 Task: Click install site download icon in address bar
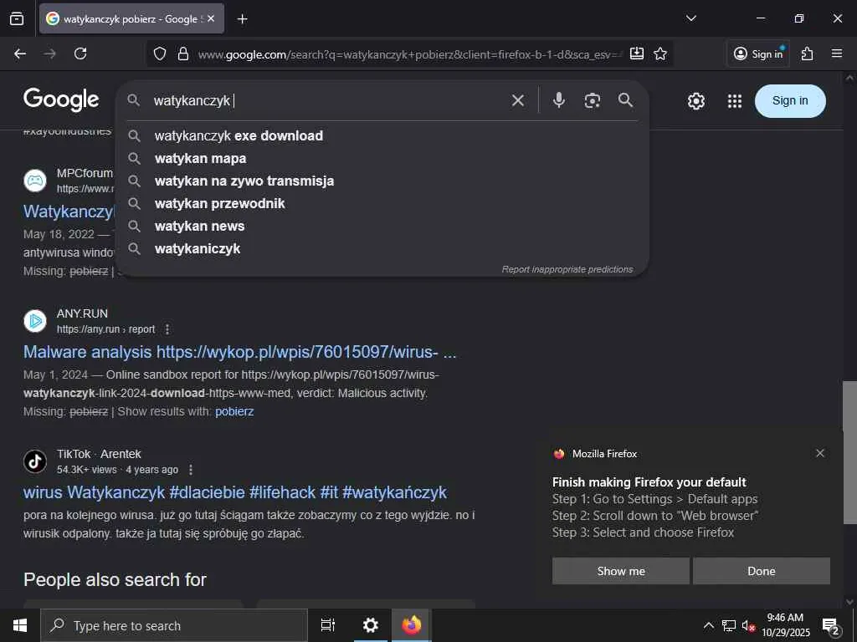[x=637, y=53]
